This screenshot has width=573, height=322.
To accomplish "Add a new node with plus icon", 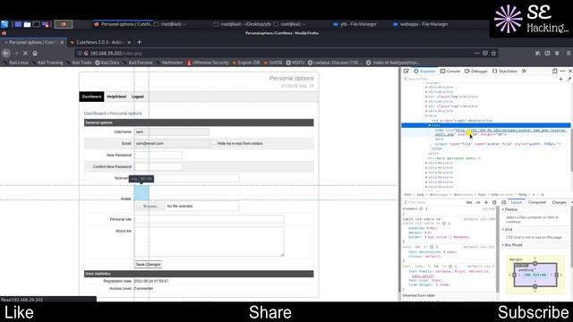I will [561, 79].
